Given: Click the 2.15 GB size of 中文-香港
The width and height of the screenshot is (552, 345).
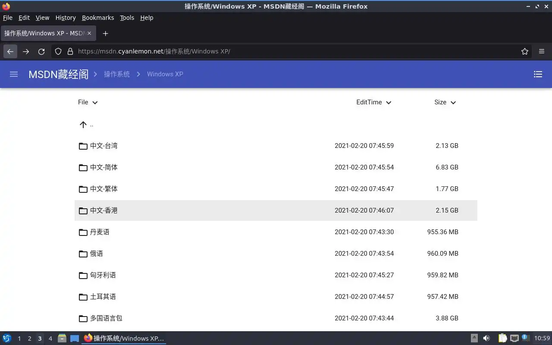Looking at the screenshot, I should [447, 210].
